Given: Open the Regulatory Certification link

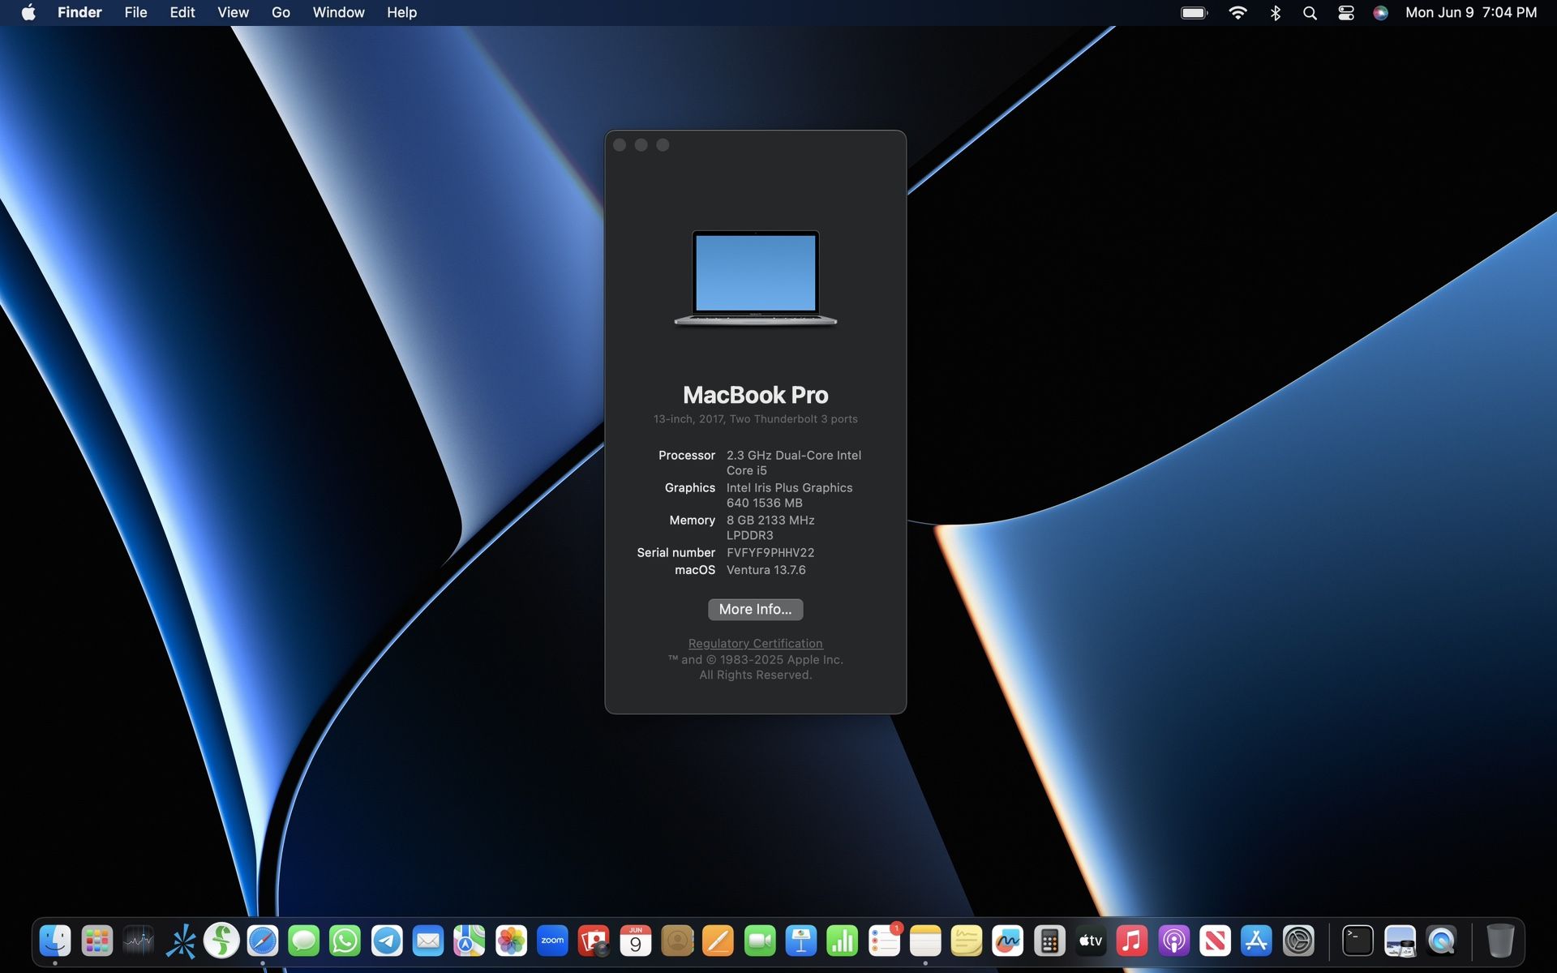Looking at the screenshot, I should [x=755, y=643].
